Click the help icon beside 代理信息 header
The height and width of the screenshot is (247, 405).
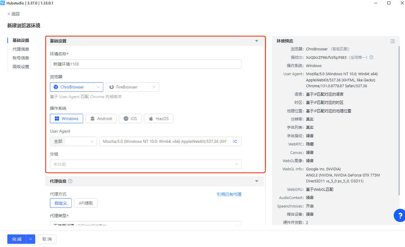pyautogui.click(x=70, y=181)
